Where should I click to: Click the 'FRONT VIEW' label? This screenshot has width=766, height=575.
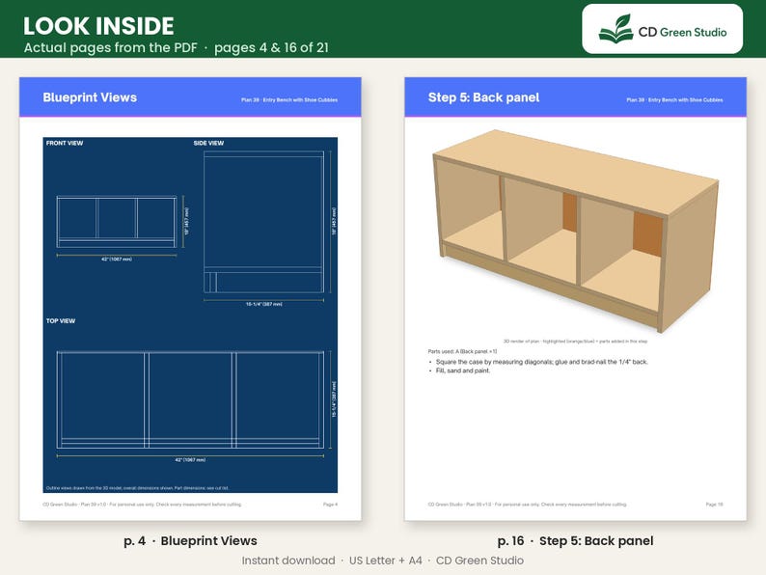pos(65,143)
